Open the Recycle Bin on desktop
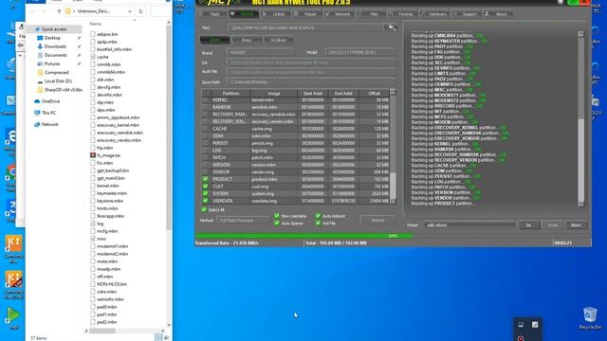This screenshot has height=341, width=607. click(x=590, y=318)
